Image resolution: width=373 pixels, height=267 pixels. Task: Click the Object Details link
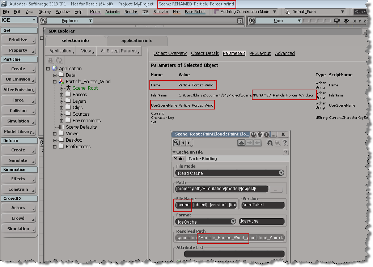(x=205, y=53)
